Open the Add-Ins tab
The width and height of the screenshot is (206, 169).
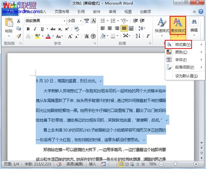coord(146,12)
